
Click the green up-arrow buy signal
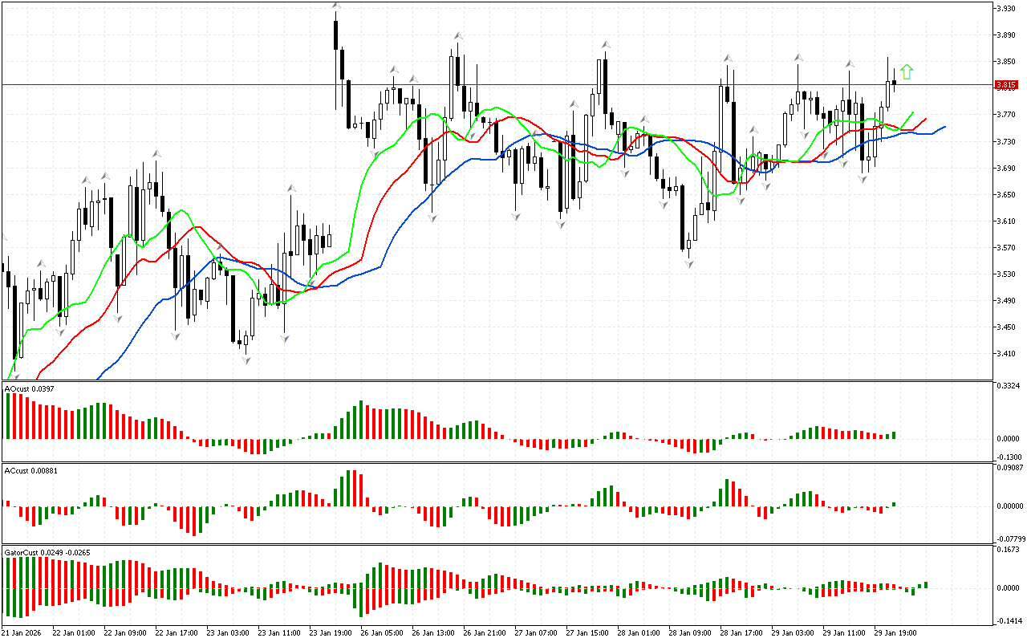(907, 72)
